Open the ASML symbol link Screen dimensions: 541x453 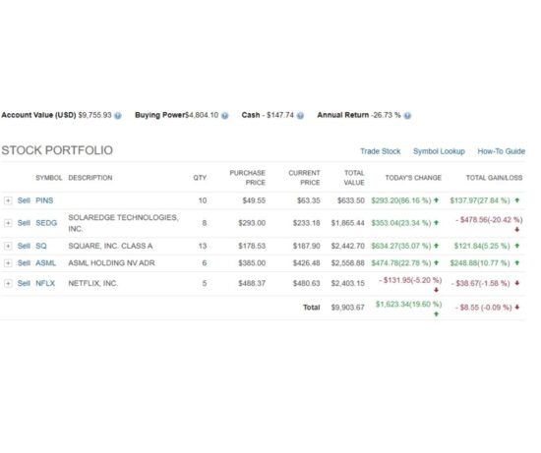click(x=46, y=263)
